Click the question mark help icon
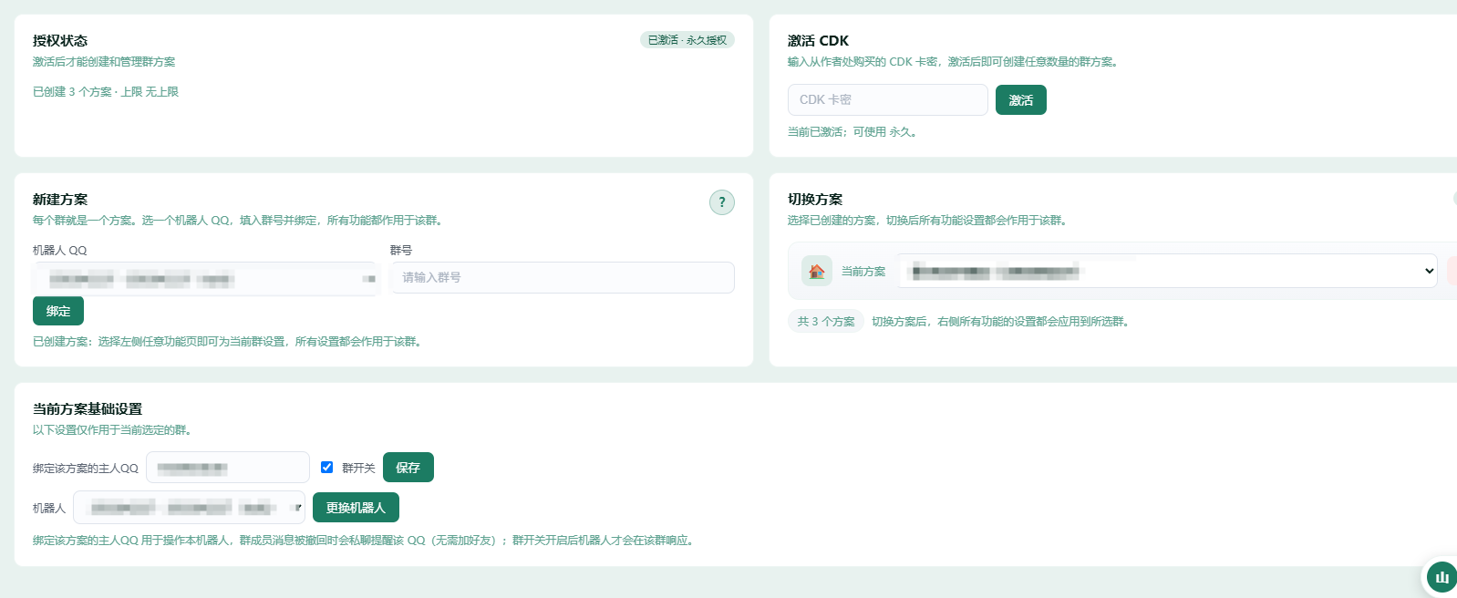This screenshot has height=598, width=1457. coord(722,202)
